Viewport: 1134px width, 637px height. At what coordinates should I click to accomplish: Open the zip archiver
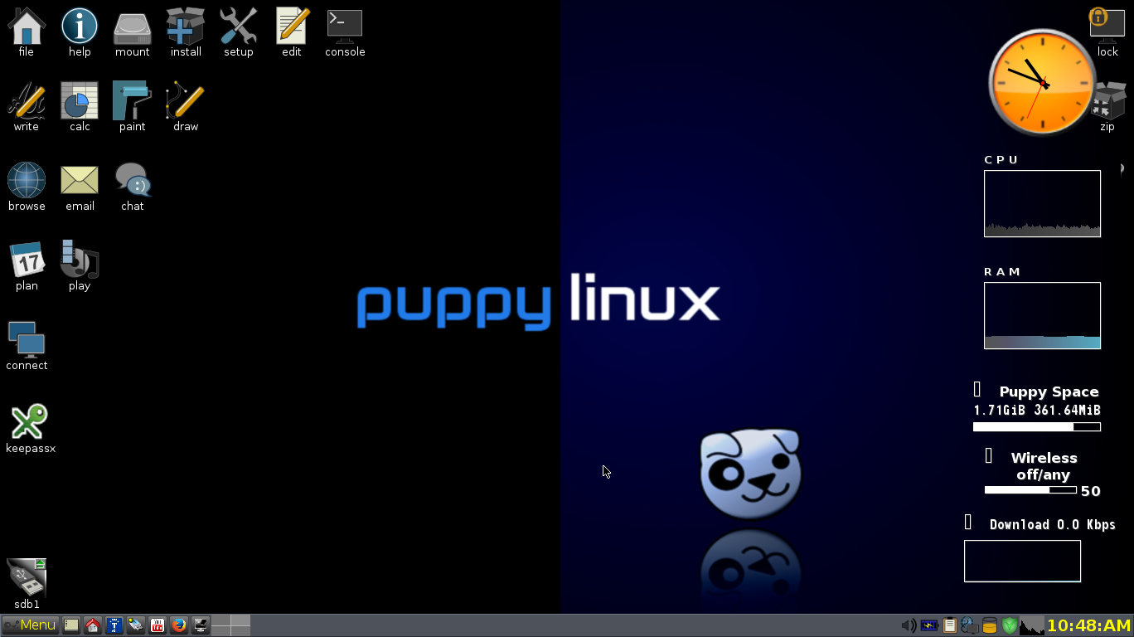coord(1107,100)
